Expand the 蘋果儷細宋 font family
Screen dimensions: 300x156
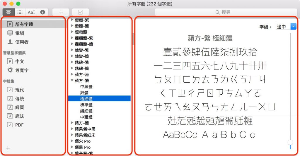(x=72, y=135)
